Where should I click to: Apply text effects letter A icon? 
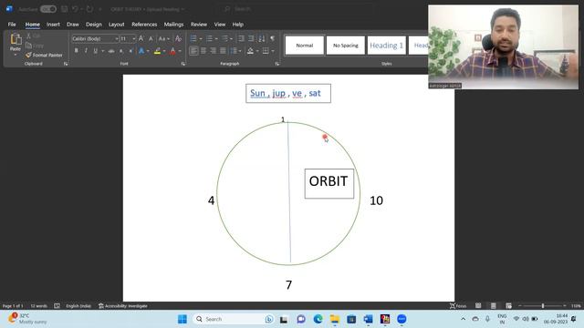point(141,51)
